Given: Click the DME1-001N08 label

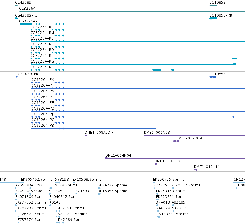Looking at the screenshot, I should 157,133.
